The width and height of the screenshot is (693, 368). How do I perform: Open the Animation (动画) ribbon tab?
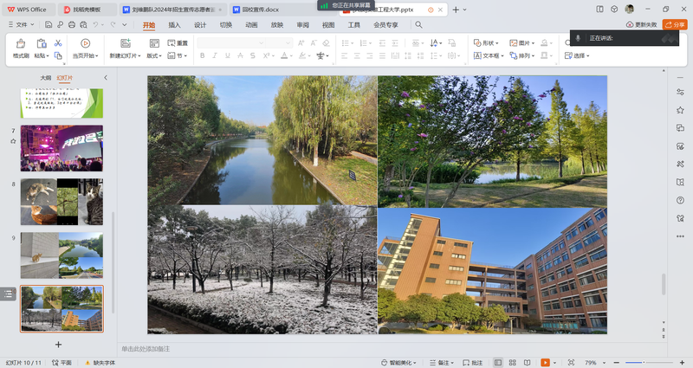(x=251, y=25)
